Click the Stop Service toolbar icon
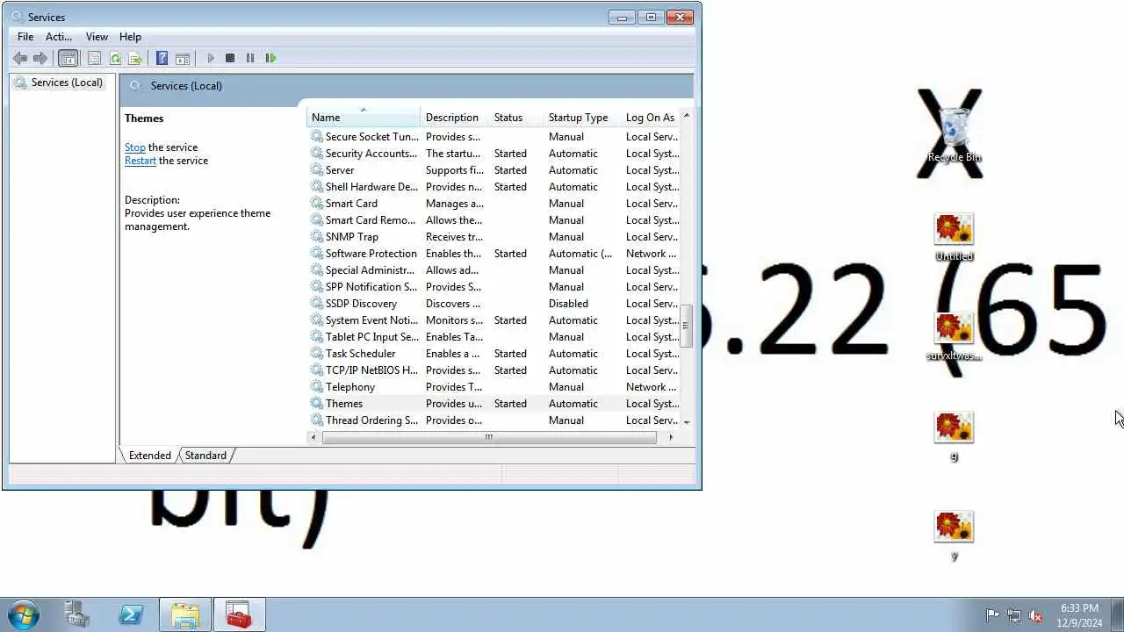The height and width of the screenshot is (632, 1124). (x=230, y=58)
